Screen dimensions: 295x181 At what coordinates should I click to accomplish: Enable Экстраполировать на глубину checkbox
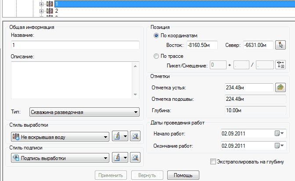(213, 162)
